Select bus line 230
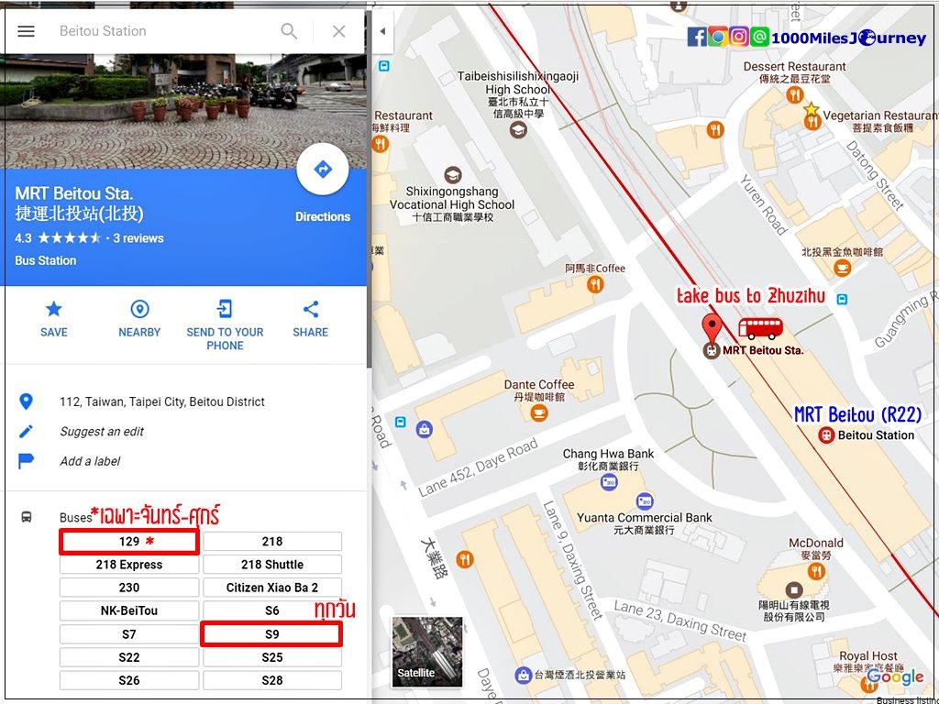The width and height of the screenshot is (939, 704). click(128, 588)
